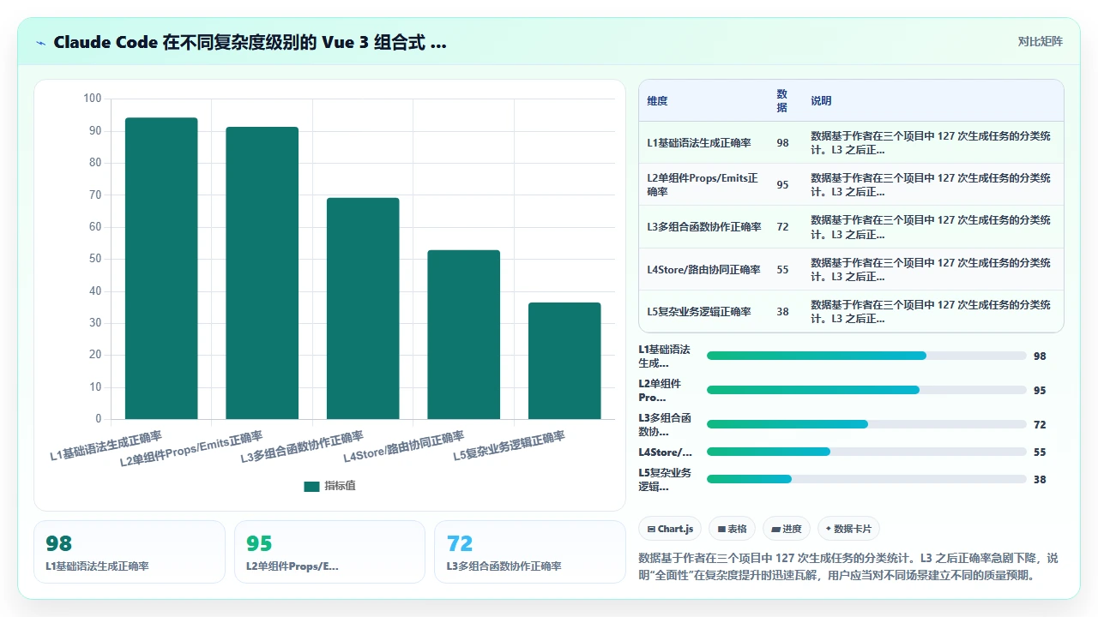Select the Chart.js tag chip

tap(671, 529)
